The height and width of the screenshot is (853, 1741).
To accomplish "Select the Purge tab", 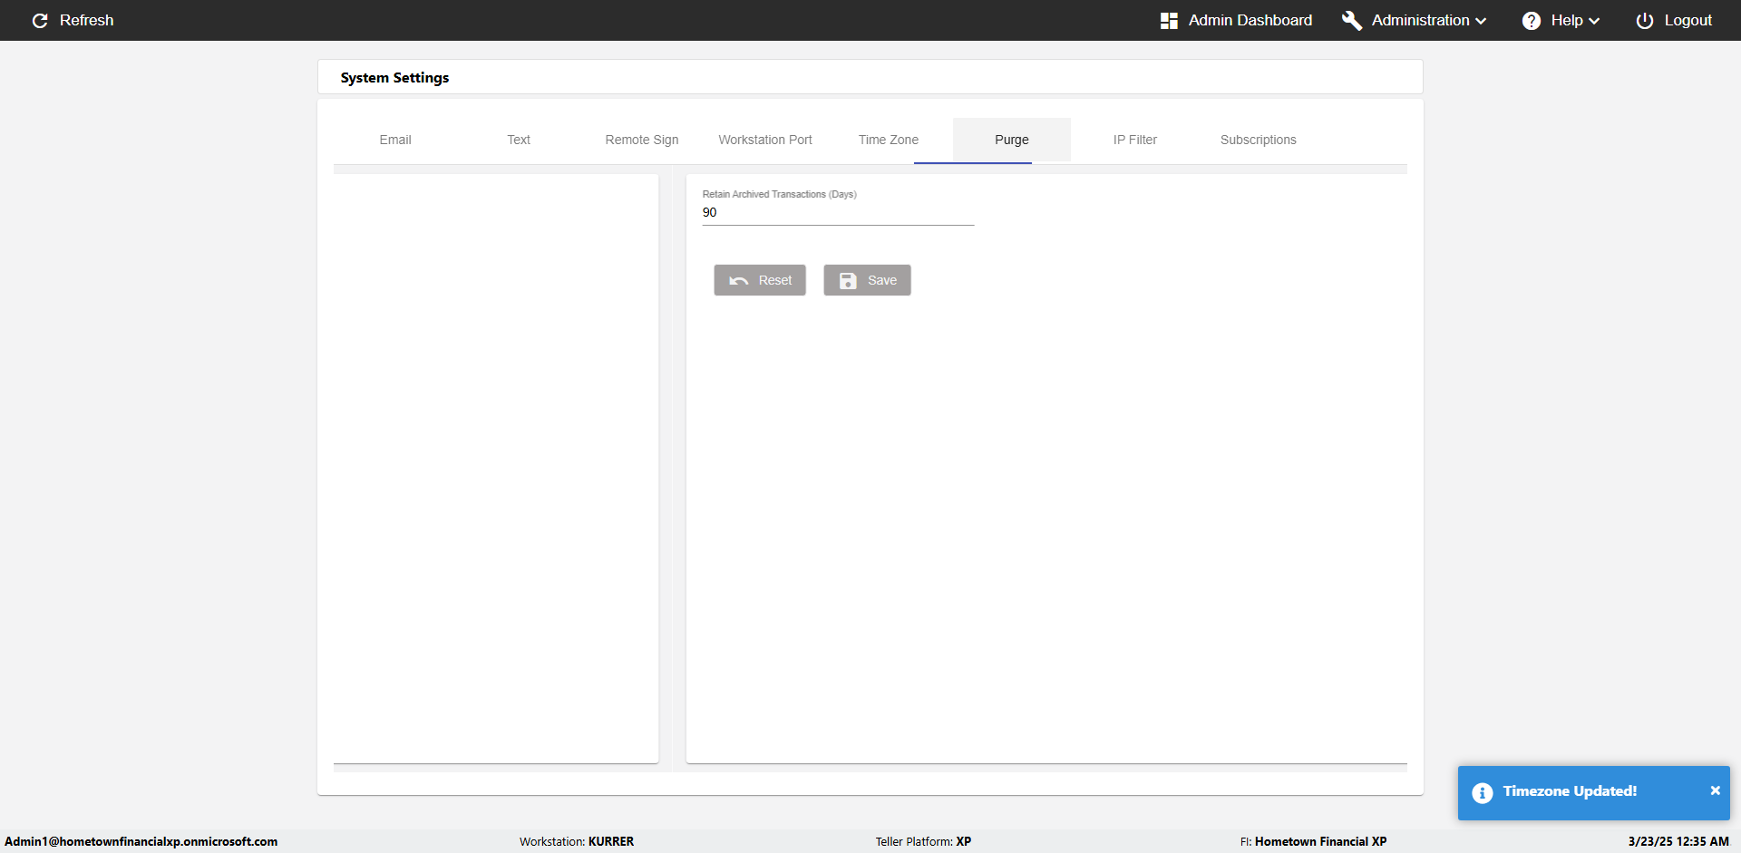I will pyautogui.click(x=1012, y=140).
